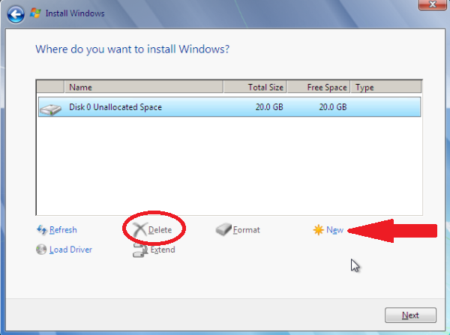The image size is (450, 335).
Task: Open the Load Driver link
Action: pos(70,250)
